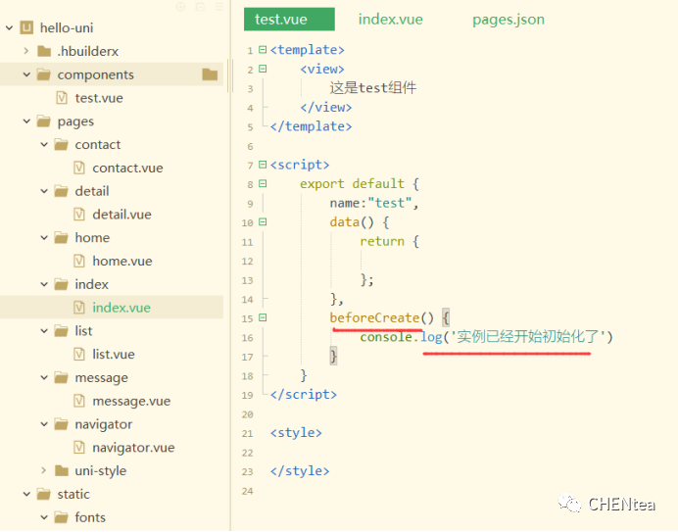This screenshot has height=532, width=678.
Task: Switch to the index.vue editor tab
Action: pos(390,20)
